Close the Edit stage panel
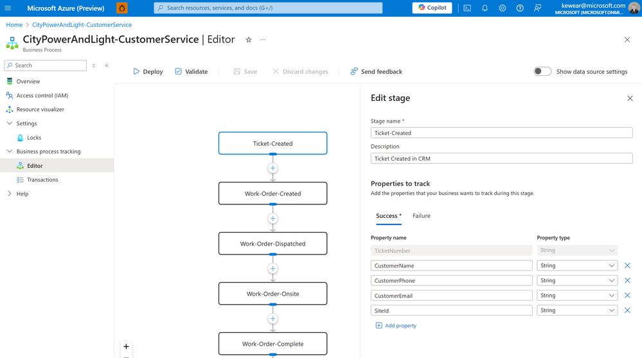The width and height of the screenshot is (642, 358). pyautogui.click(x=630, y=98)
